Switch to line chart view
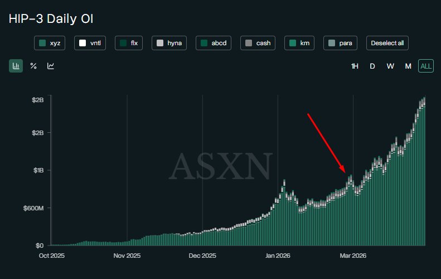 tap(51, 66)
